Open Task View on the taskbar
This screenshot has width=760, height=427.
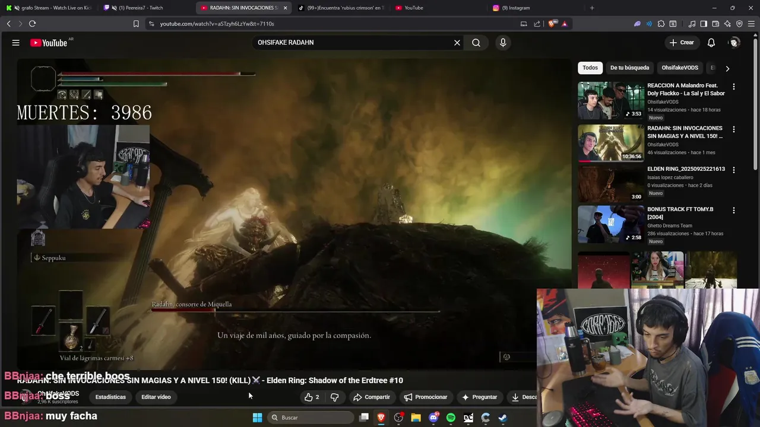tap(364, 418)
